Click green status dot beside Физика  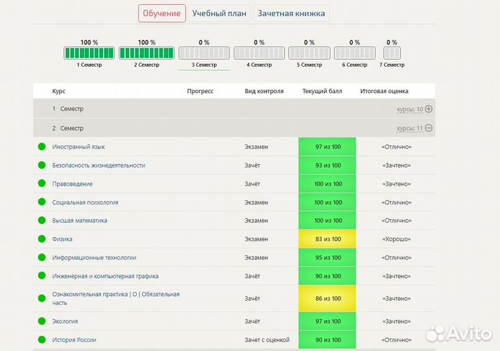[x=42, y=239]
